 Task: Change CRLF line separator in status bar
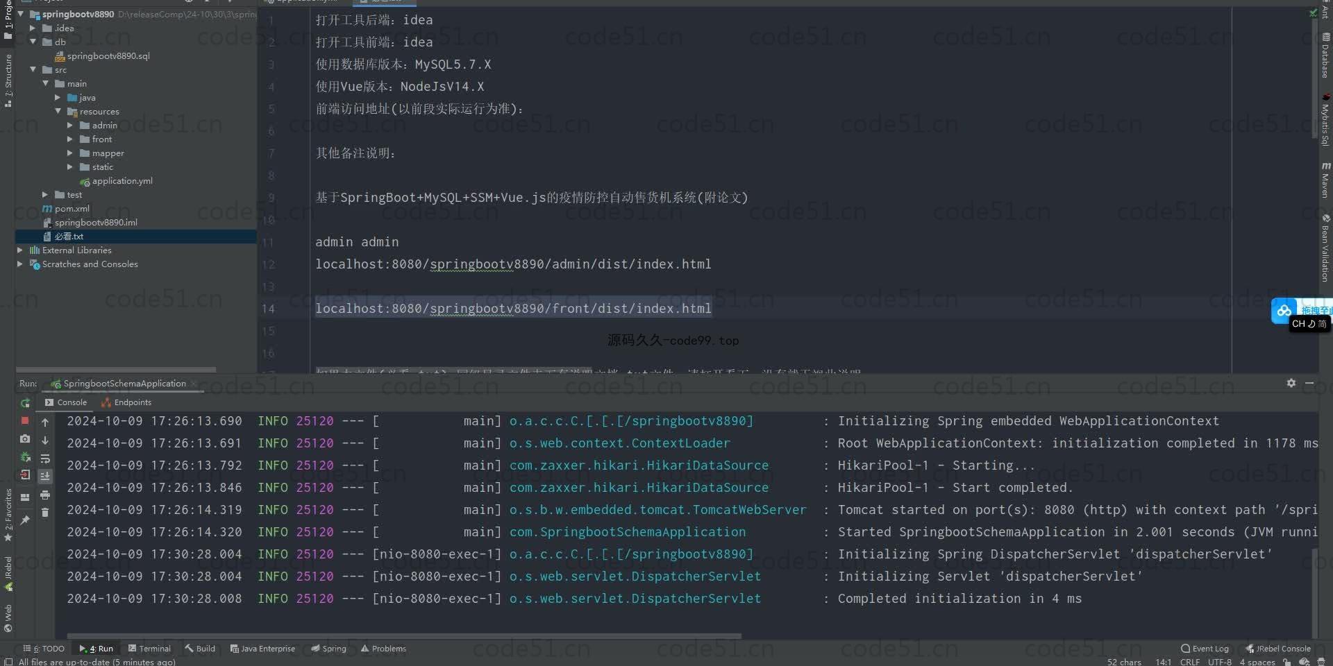[x=1189, y=662]
